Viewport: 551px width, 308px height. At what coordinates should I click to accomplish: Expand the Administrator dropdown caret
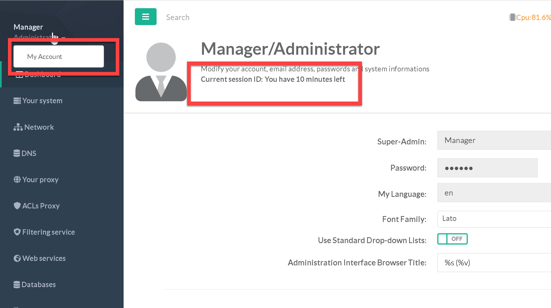coord(64,38)
